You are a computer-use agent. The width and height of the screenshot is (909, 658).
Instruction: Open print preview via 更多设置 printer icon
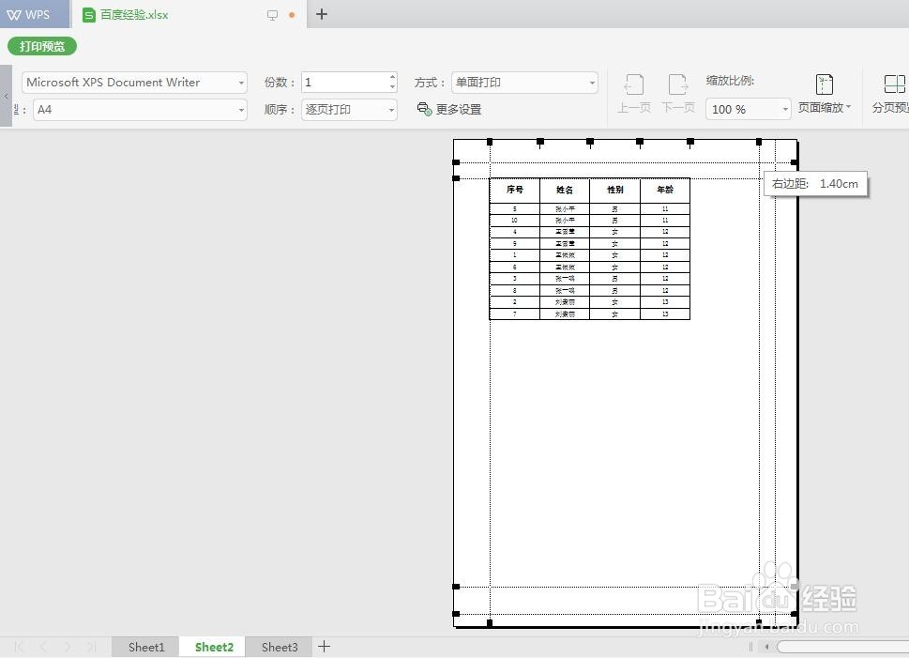point(424,109)
